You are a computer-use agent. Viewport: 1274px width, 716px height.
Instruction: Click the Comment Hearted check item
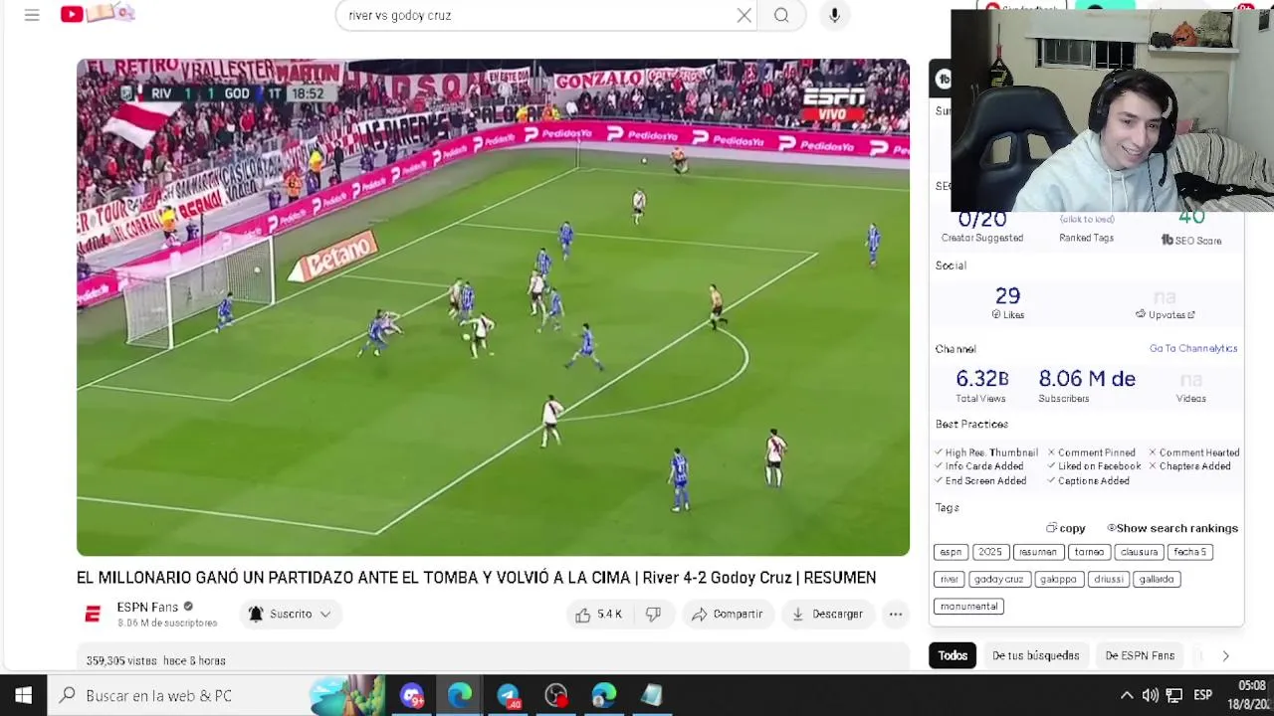click(x=1193, y=452)
